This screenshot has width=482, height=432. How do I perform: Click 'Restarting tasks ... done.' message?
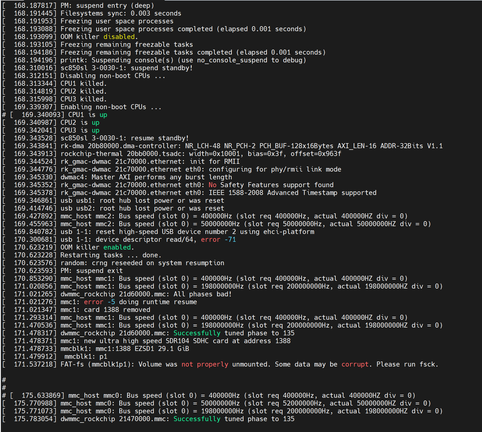(111, 255)
